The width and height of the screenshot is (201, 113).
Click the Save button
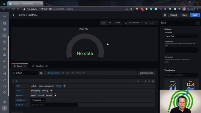click(x=185, y=15)
